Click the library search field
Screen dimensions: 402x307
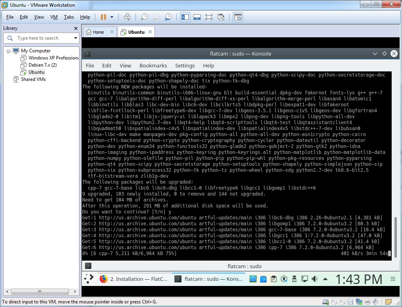click(x=41, y=38)
